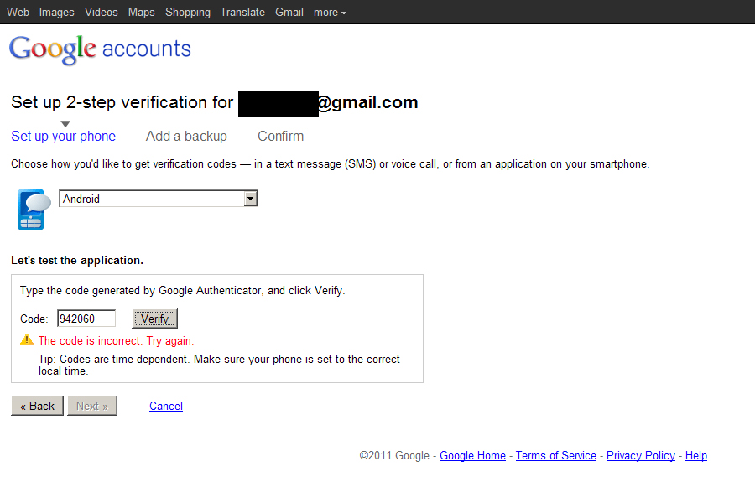Click the 'Let's test the application.' heading

pos(77,260)
